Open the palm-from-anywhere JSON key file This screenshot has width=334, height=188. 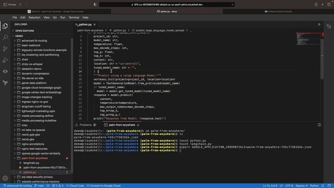(45, 168)
